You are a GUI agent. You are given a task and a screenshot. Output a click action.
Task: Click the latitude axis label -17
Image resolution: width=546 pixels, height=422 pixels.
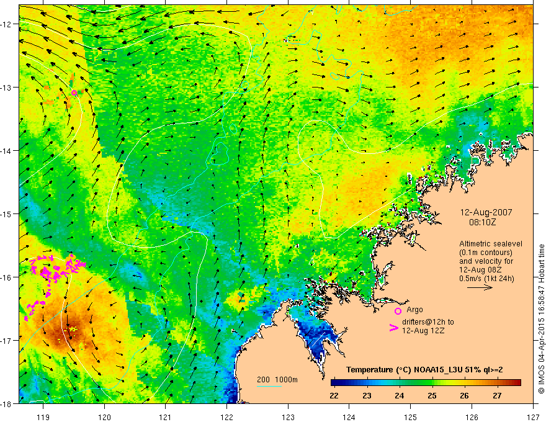6,341
